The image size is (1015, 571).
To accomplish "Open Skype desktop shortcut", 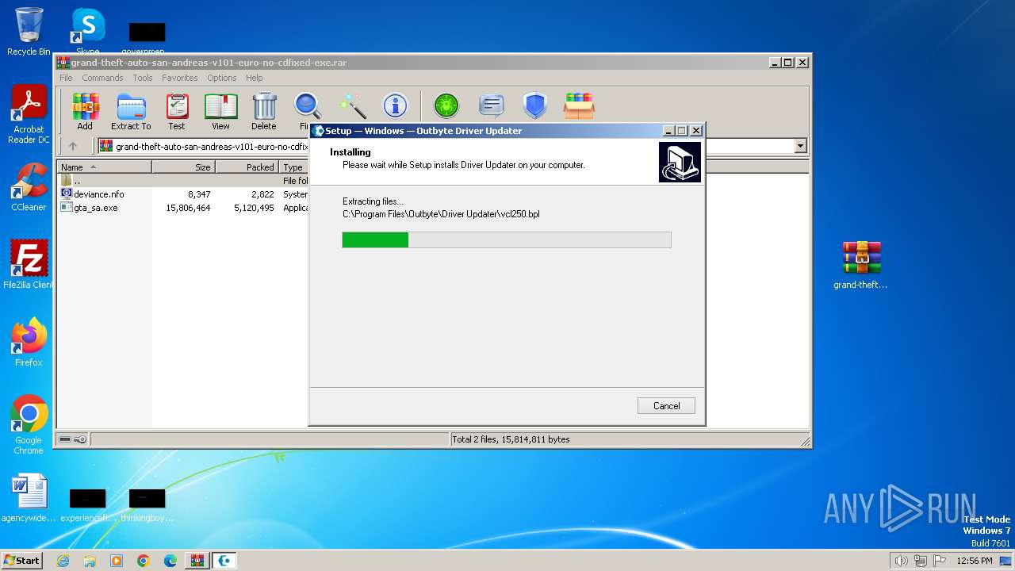I will coord(87,32).
